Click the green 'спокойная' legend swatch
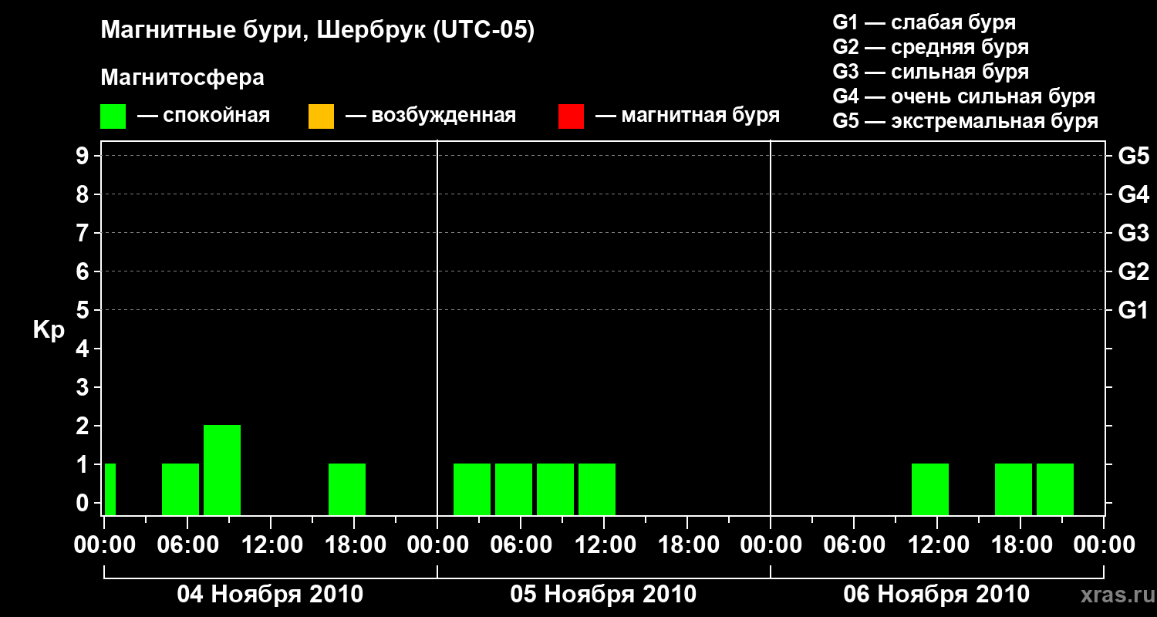1157x617 pixels. 113,116
